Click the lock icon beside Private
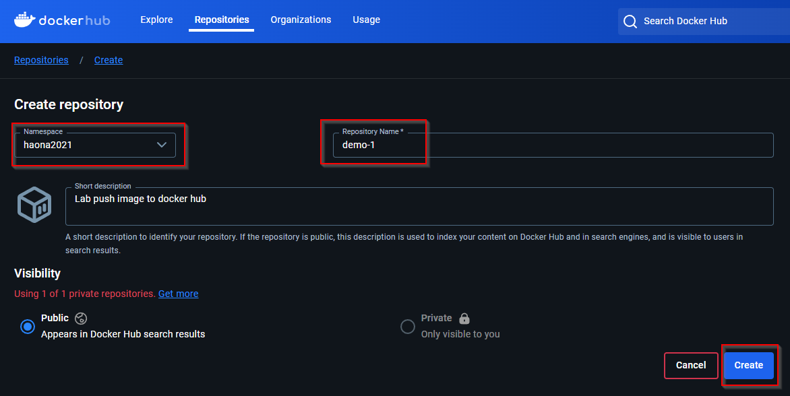 (x=464, y=318)
